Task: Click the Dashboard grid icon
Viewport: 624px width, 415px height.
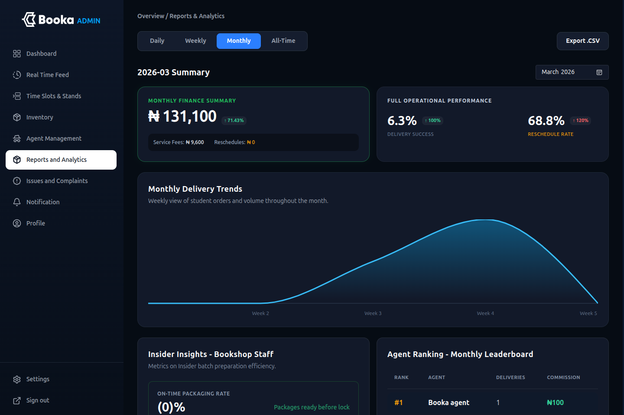Action: pyautogui.click(x=17, y=54)
